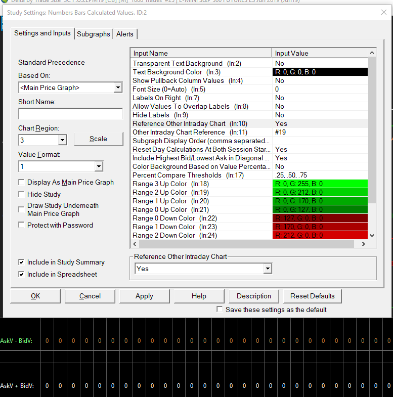
Task: Enable Display As Main Price Graph checkbox
Action: pyautogui.click(x=21, y=182)
